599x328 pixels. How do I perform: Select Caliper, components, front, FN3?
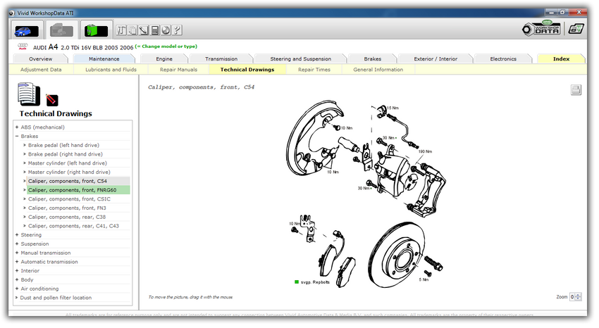[x=67, y=208]
